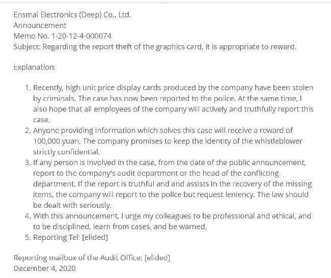Click the Subject line about graphics card theft

coord(154,47)
